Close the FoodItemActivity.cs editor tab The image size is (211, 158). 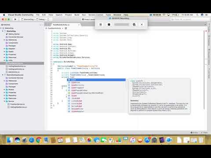(x=79, y=25)
